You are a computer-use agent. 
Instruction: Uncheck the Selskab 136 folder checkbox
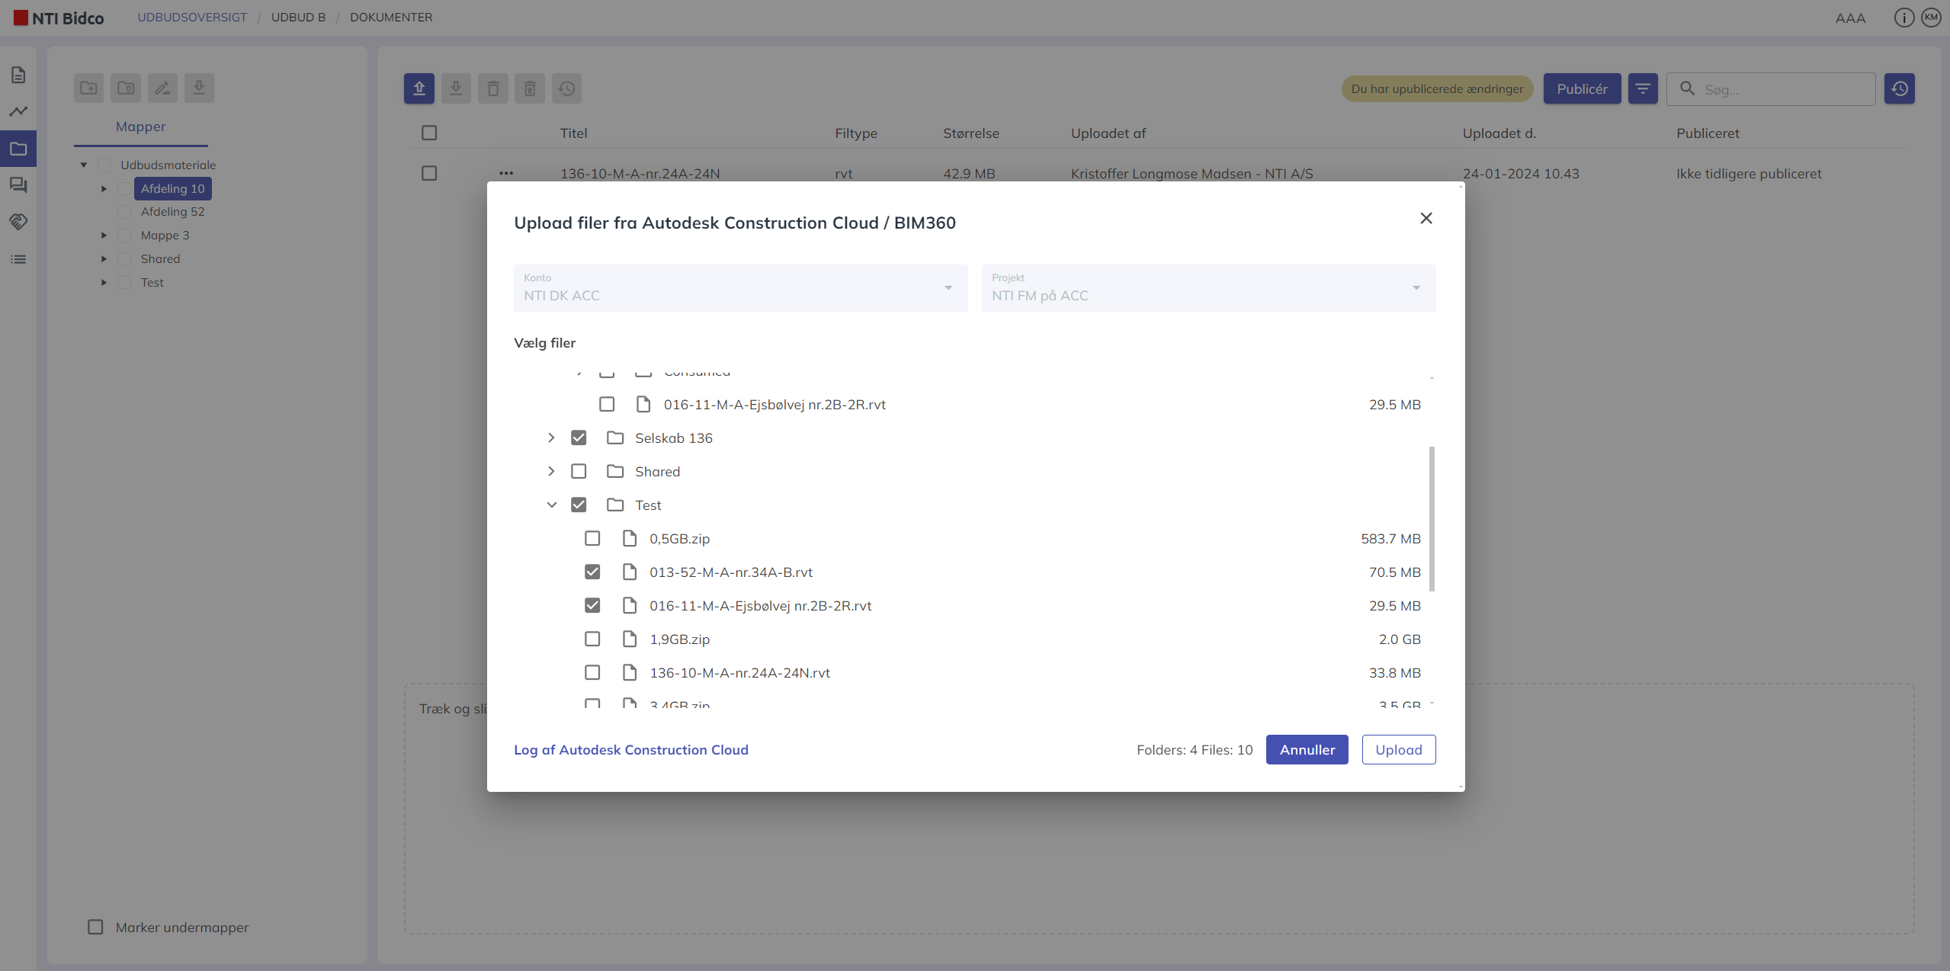point(579,437)
